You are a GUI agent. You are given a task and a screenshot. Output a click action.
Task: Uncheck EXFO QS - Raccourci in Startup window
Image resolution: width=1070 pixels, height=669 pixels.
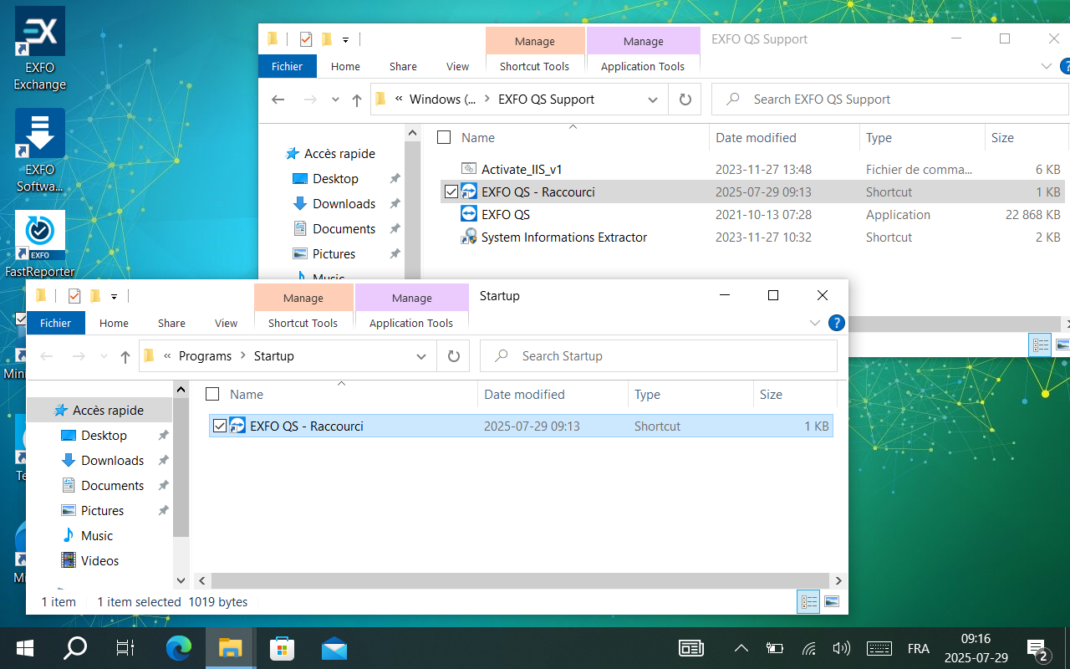pos(220,426)
